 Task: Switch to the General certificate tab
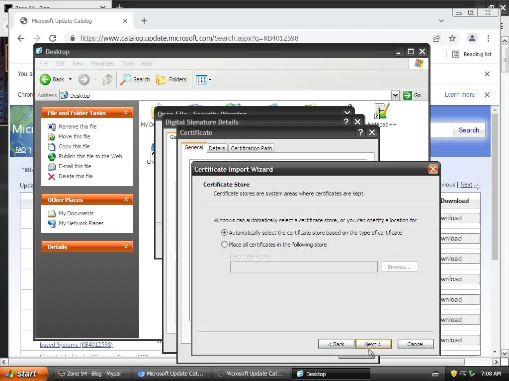coord(194,147)
